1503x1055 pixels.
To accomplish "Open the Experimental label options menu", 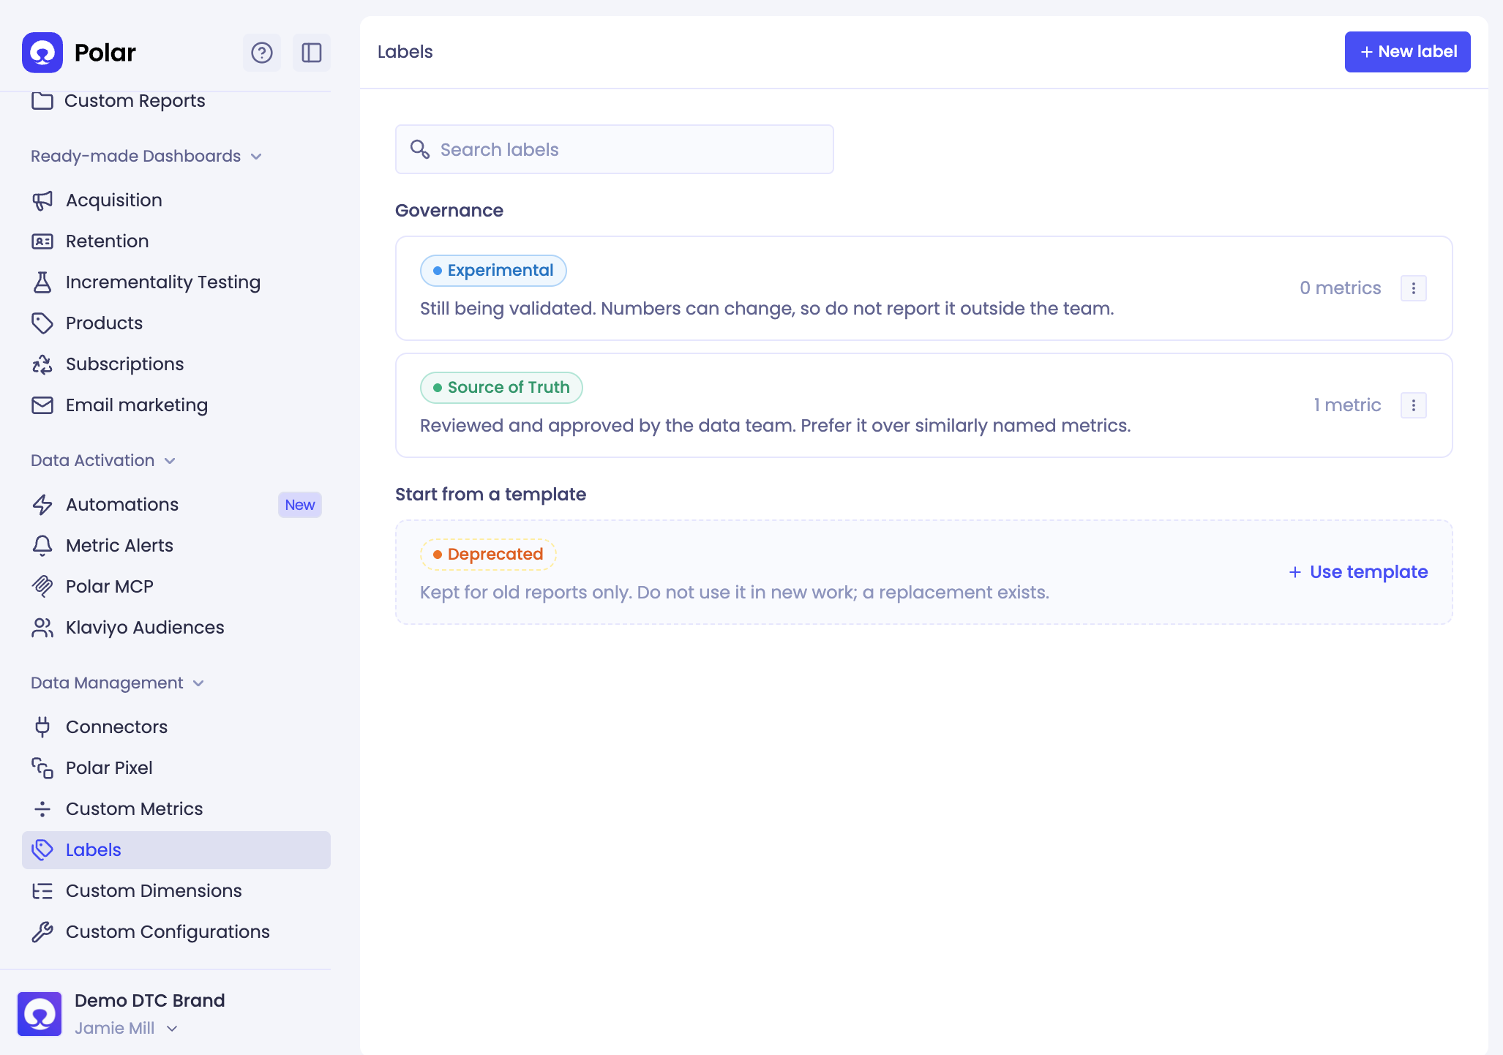I will pos(1414,288).
